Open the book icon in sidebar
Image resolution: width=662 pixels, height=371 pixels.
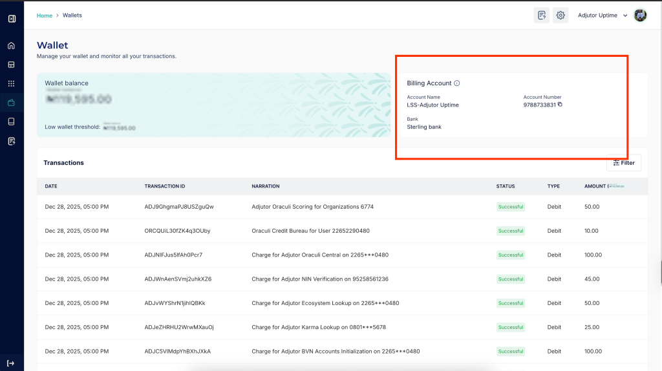click(12, 122)
